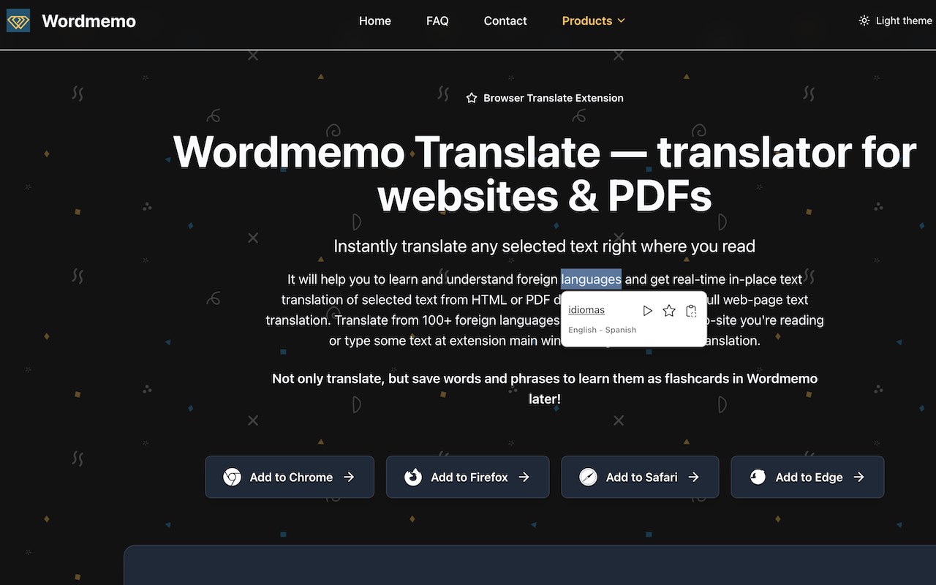Click the star icon beside Browser Translate Extension
Viewport: 936px width, 585px height.
point(472,98)
